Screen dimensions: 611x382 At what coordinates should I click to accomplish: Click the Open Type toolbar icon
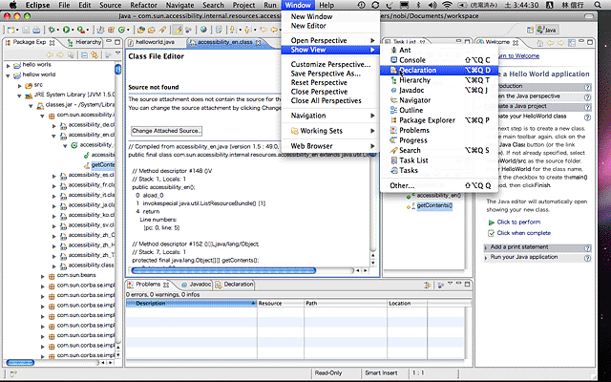(141, 30)
